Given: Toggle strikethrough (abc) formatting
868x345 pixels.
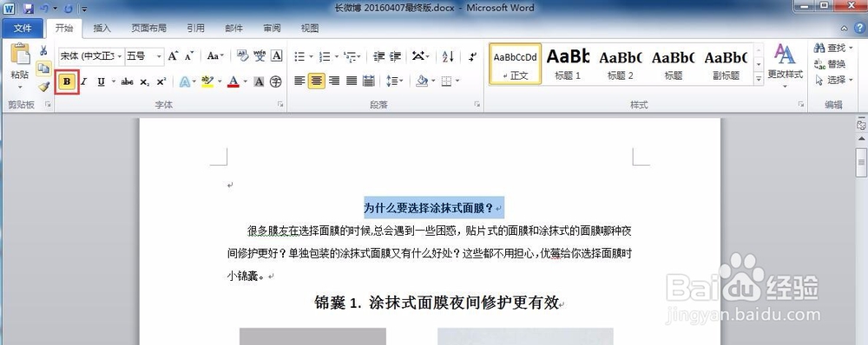Looking at the screenshot, I should [x=127, y=81].
